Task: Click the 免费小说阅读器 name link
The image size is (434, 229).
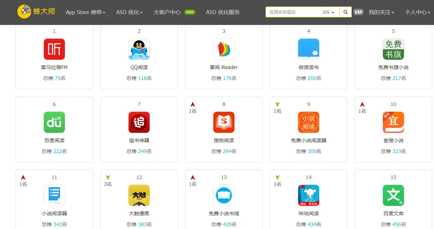Action: click(309, 140)
